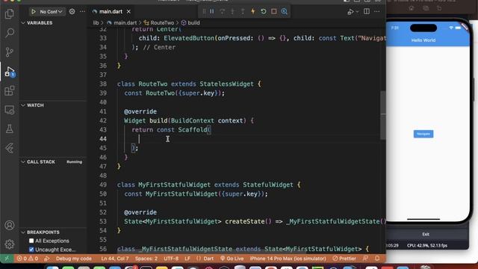478x269 pixels.
Task: Click Go Live in status bar
Action: 232,259
